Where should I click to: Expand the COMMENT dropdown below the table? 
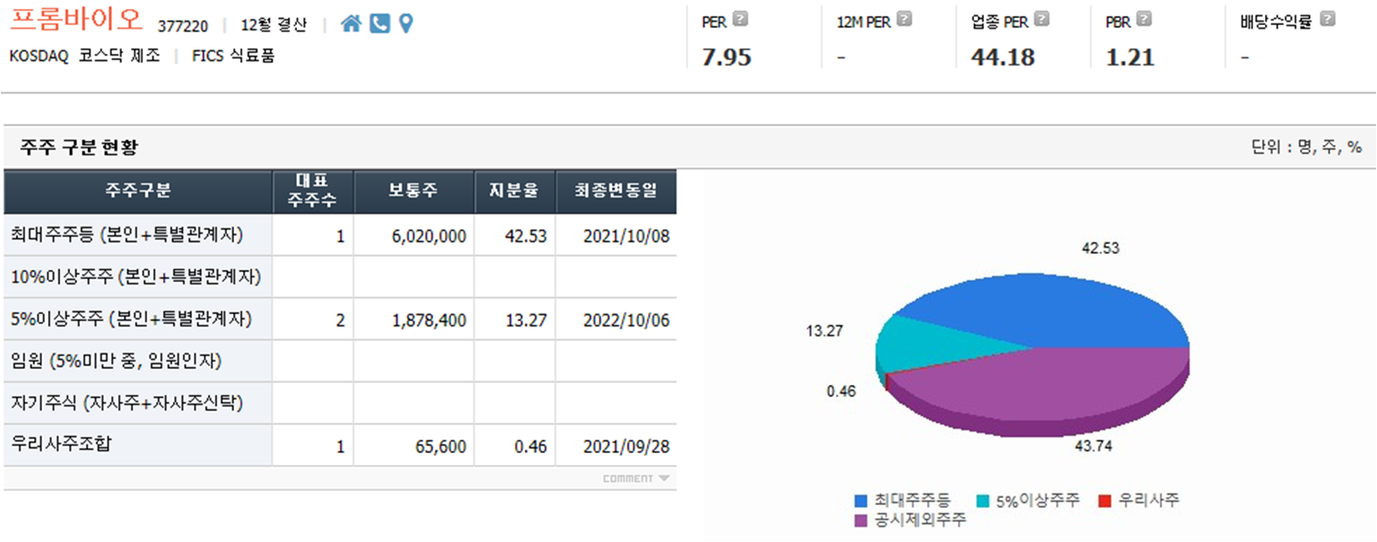point(636,478)
